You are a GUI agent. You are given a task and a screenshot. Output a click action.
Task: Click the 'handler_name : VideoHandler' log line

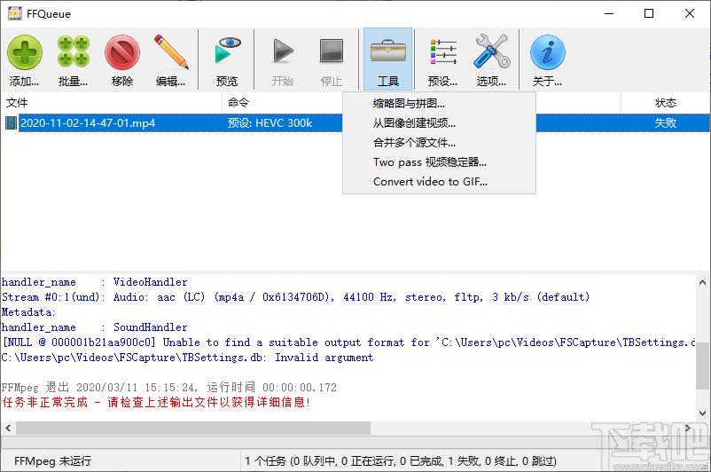[x=94, y=282]
